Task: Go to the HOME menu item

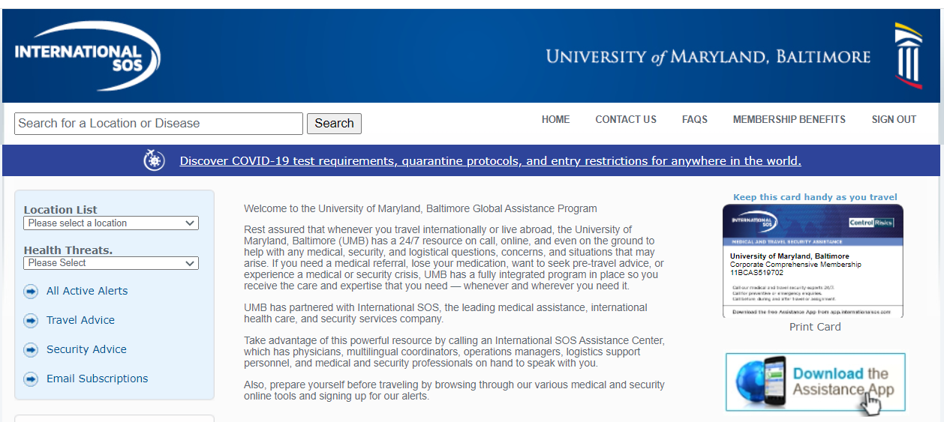Action: pos(555,119)
